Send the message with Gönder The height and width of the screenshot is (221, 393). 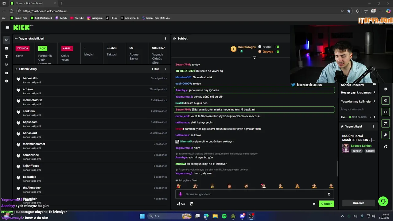pyautogui.click(x=326, y=204)
